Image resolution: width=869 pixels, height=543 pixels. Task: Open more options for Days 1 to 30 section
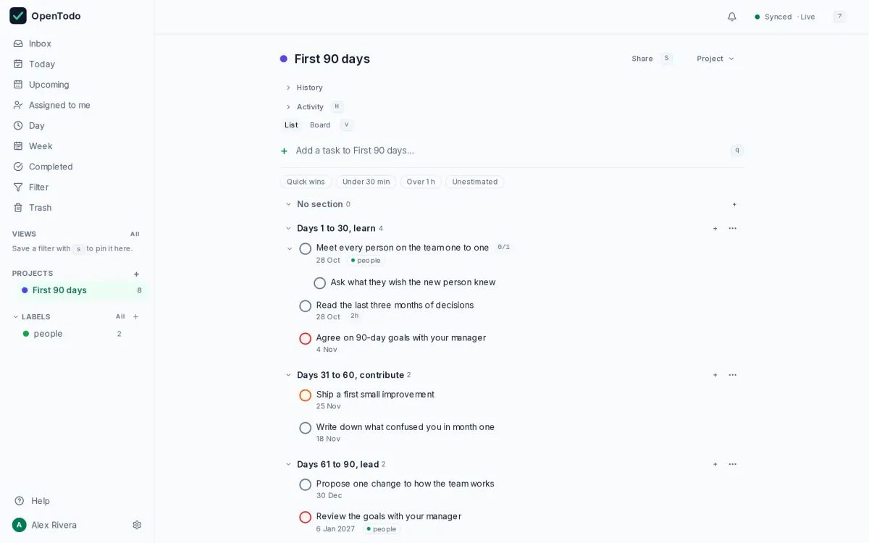[x=733, y=228]
